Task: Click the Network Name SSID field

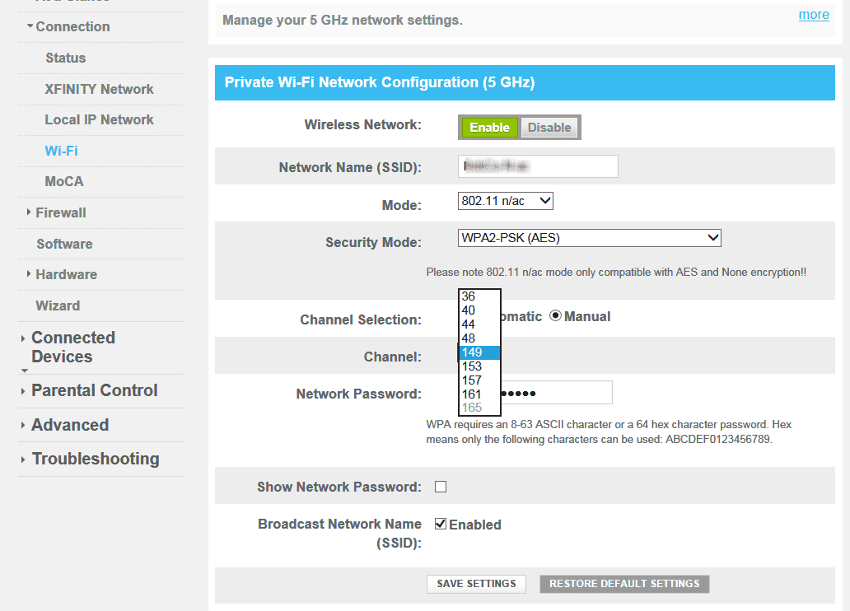Action: [x=537, y=166]
